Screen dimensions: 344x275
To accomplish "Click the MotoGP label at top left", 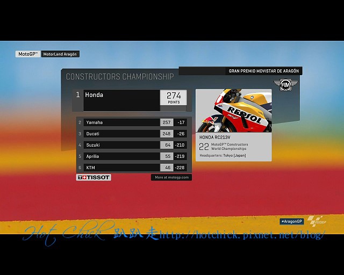I will 28,54.
